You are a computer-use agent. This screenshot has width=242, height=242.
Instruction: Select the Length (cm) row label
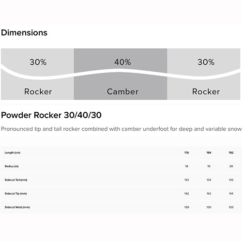13,152
